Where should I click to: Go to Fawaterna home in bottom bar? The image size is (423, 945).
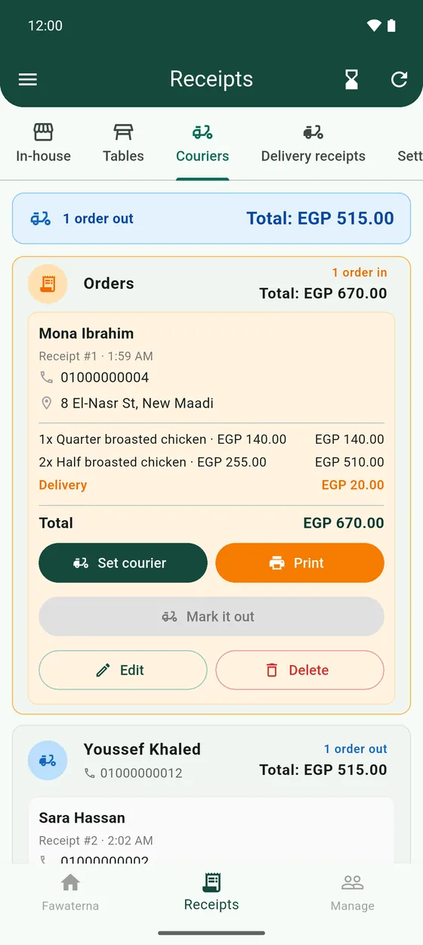70,893
